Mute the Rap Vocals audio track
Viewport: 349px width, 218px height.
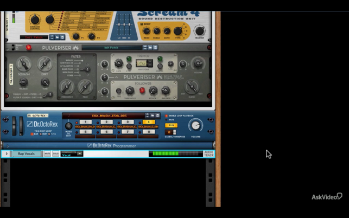[x=47, y=153]
